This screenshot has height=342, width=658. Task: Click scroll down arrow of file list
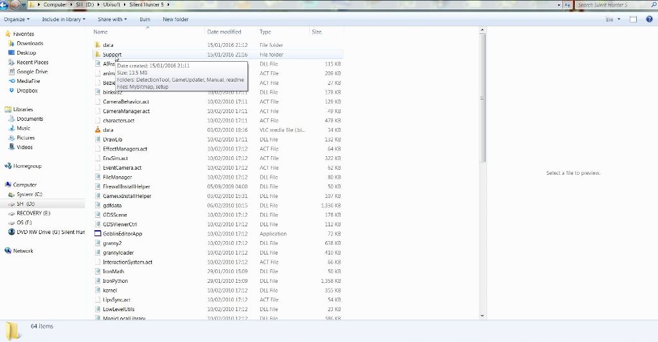coord(482,316)
